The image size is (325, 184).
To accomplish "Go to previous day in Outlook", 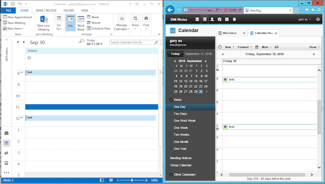I will 18,42.
